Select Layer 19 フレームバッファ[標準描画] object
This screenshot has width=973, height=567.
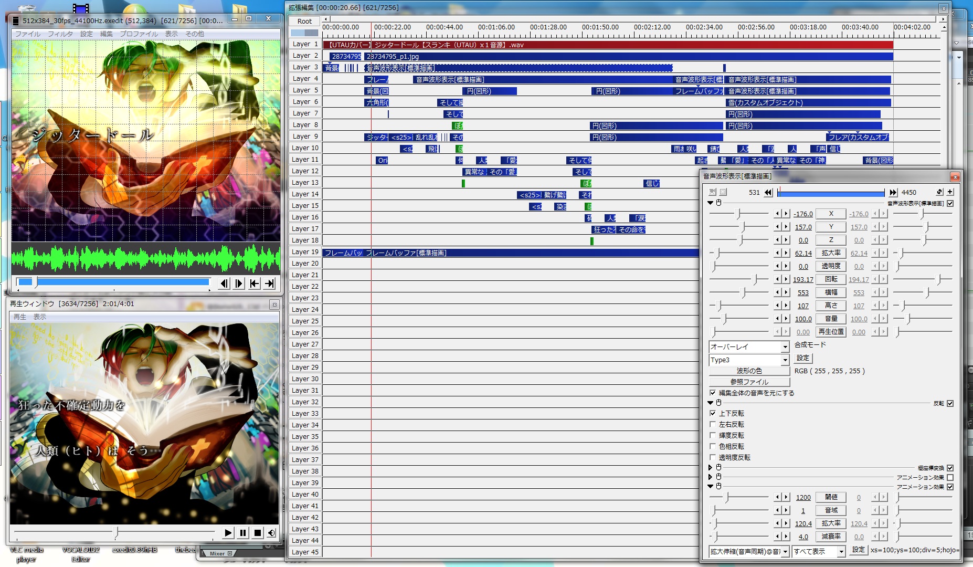pyautogui.click(x=532, y=253)
